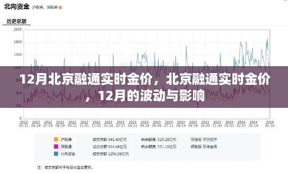This screenshot has height=174, width=288.
Task: Click the 2100 y-axis label
Action: pyautogui.click(x=17, y=29)
